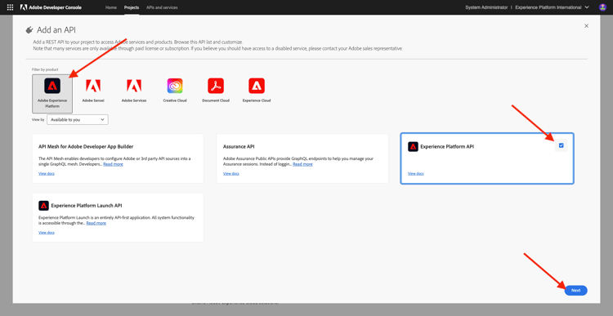Click the Experience Platform Launch API icon
613x316 pixels.
(43, 206)
